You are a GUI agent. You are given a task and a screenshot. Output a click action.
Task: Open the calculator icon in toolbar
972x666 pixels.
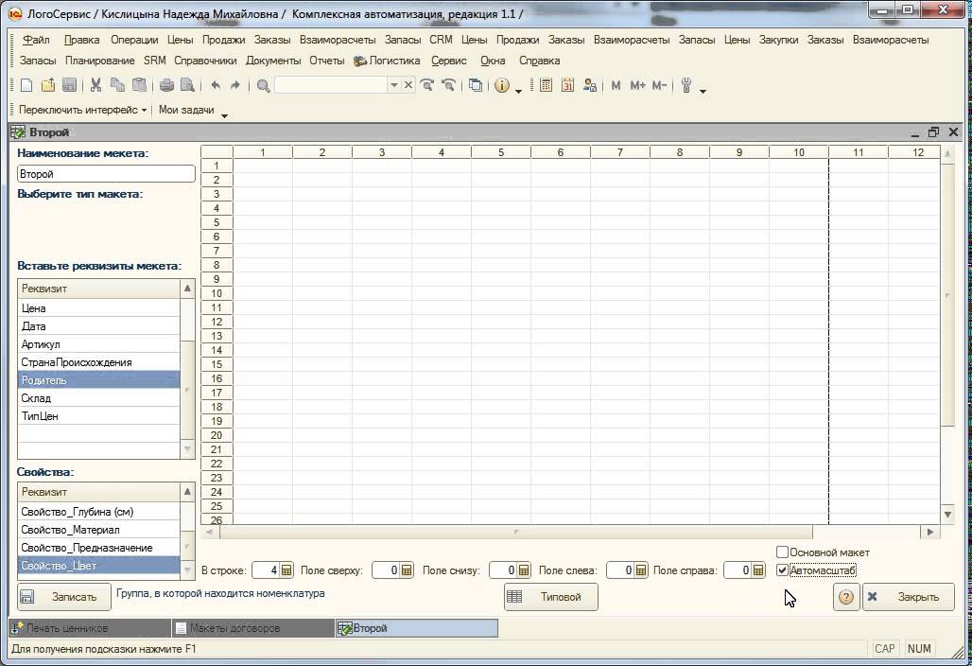(x=546, y=85)
